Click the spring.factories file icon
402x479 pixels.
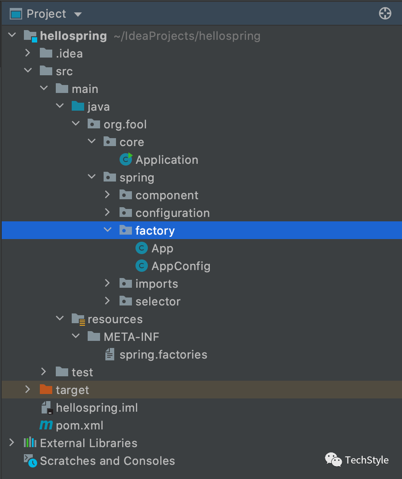(110, 355)
